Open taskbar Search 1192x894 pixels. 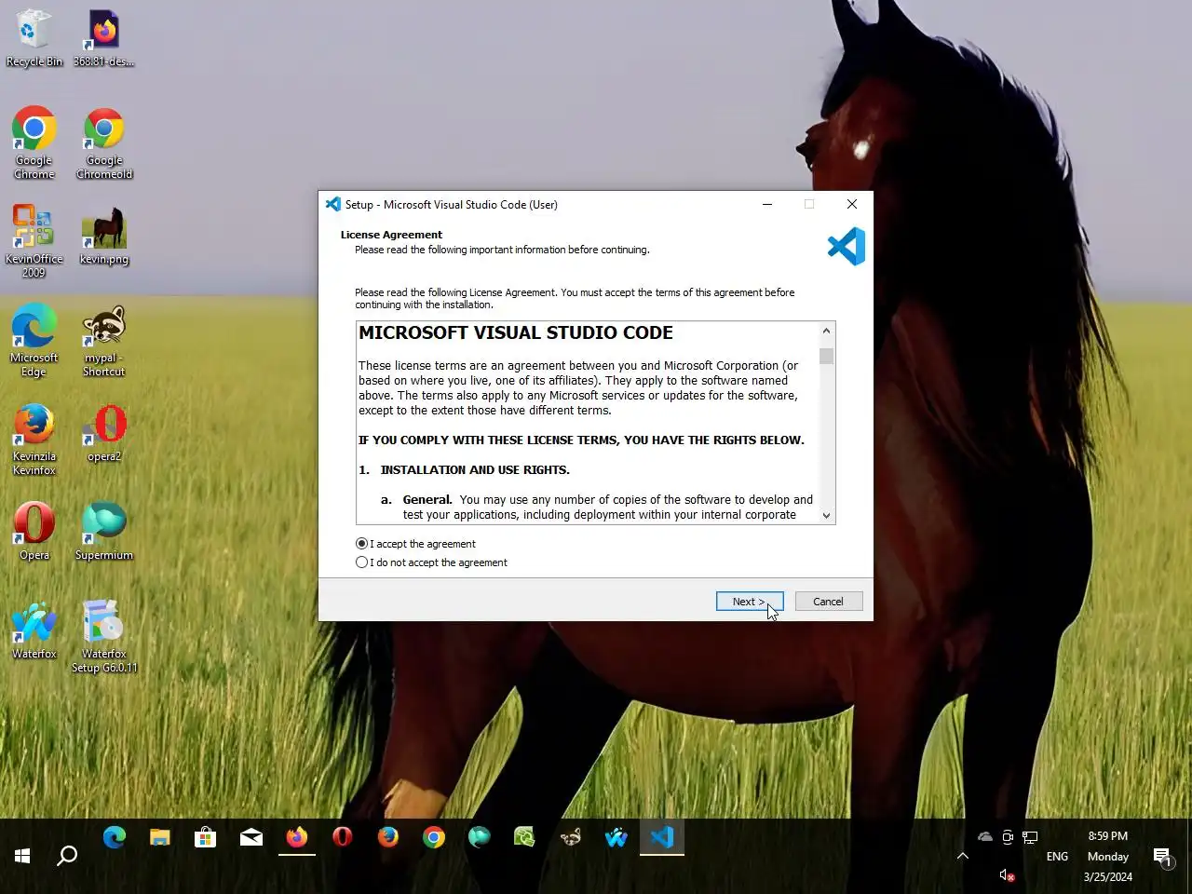tap(67, 856)
